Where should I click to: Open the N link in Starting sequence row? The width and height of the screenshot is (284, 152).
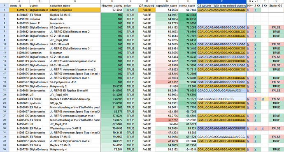(x=248, y=10)
